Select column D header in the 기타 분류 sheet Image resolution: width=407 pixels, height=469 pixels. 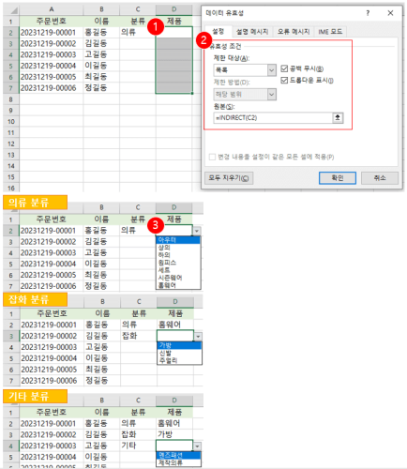click(x=174, y=401)
